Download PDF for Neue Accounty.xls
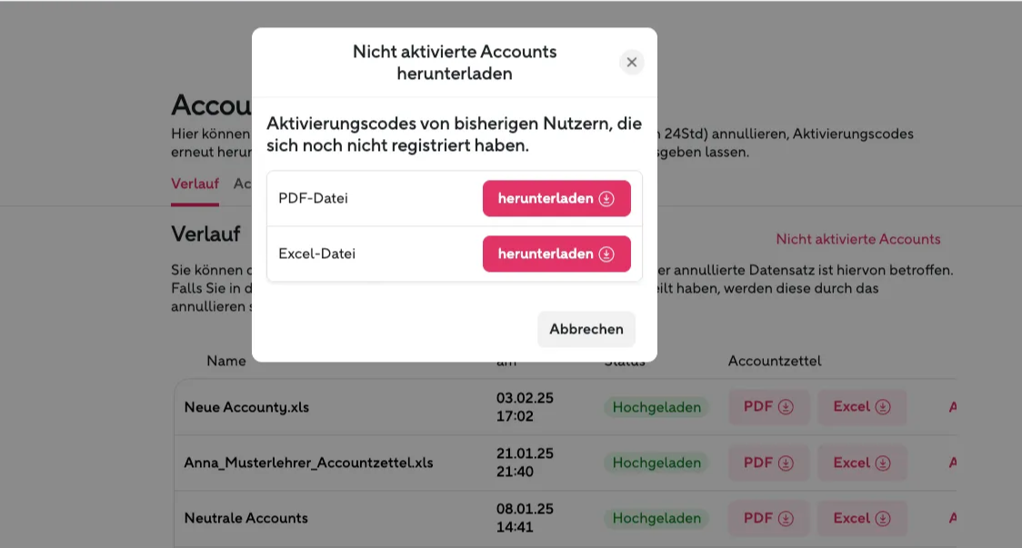1022x548 pixels. (768, 406)
